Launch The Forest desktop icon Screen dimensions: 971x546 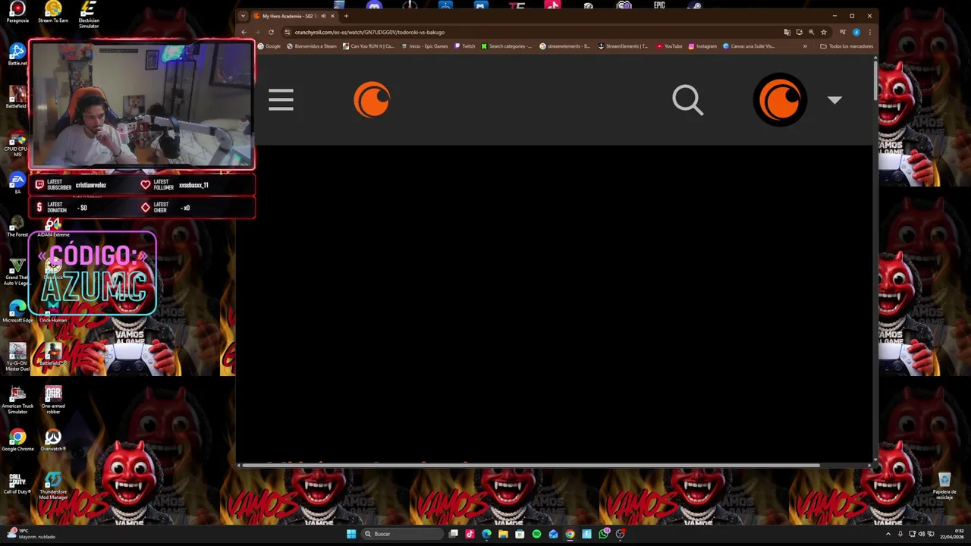pyautogui.click(x=17, y=226)
